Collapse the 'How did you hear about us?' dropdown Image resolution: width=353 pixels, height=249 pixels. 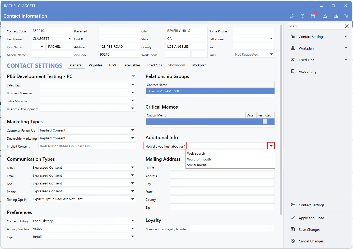pyautogui.click(x=271, y=146)
